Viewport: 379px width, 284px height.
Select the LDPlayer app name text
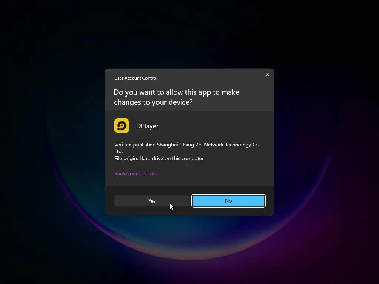(x=146, y=126)
